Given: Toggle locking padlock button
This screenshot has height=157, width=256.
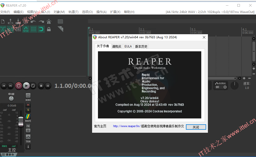Looking at the screenshot, I should pos(49,29).
